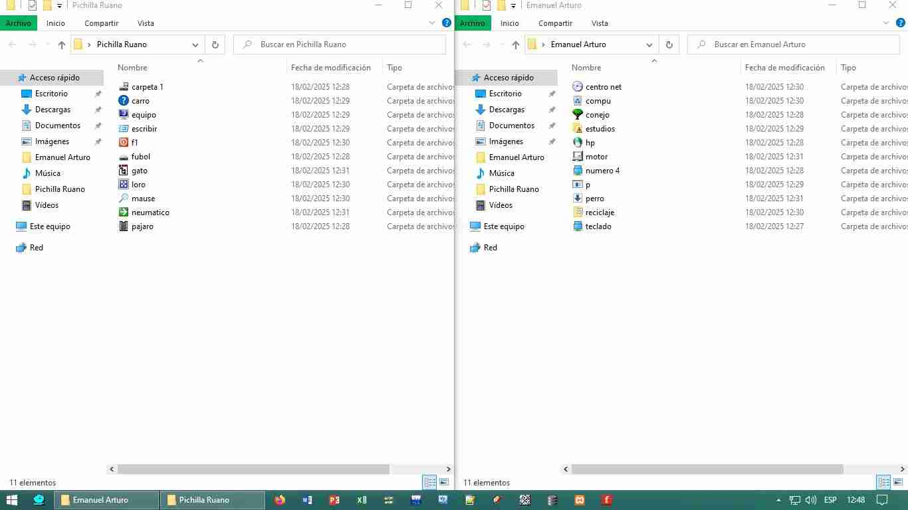Click the perro download folder icon

tap(578, 199)
